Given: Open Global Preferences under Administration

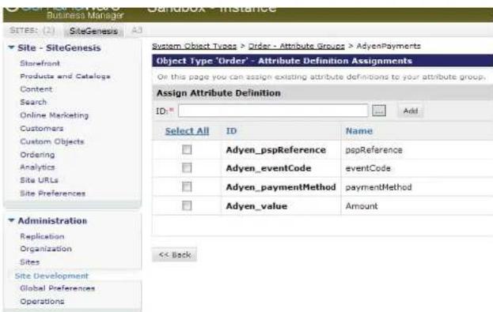Looking at the screenshot, I should (x=57, y=288).
